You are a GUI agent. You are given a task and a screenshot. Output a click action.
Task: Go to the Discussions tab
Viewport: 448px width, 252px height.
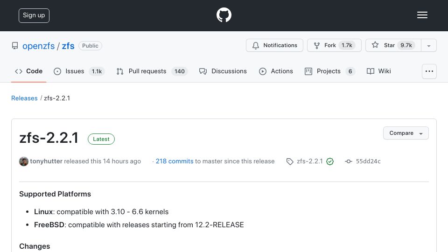click(x=223, y=71)
